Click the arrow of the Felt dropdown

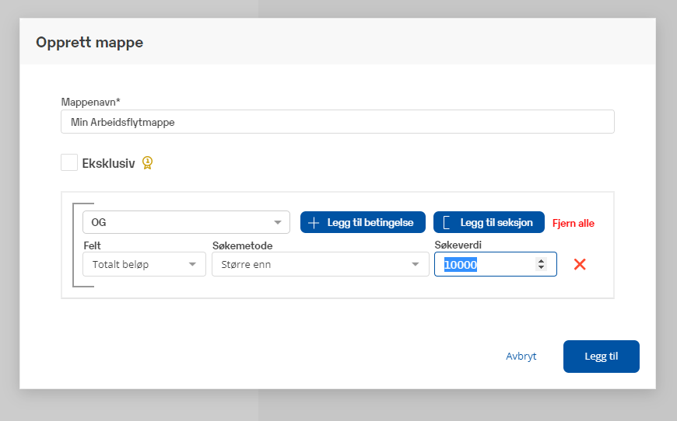pyautogui.click(x=192, y=265)
